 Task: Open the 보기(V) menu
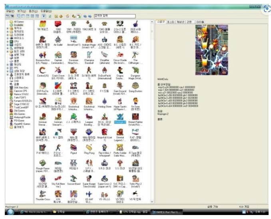[x=22, y=11]
